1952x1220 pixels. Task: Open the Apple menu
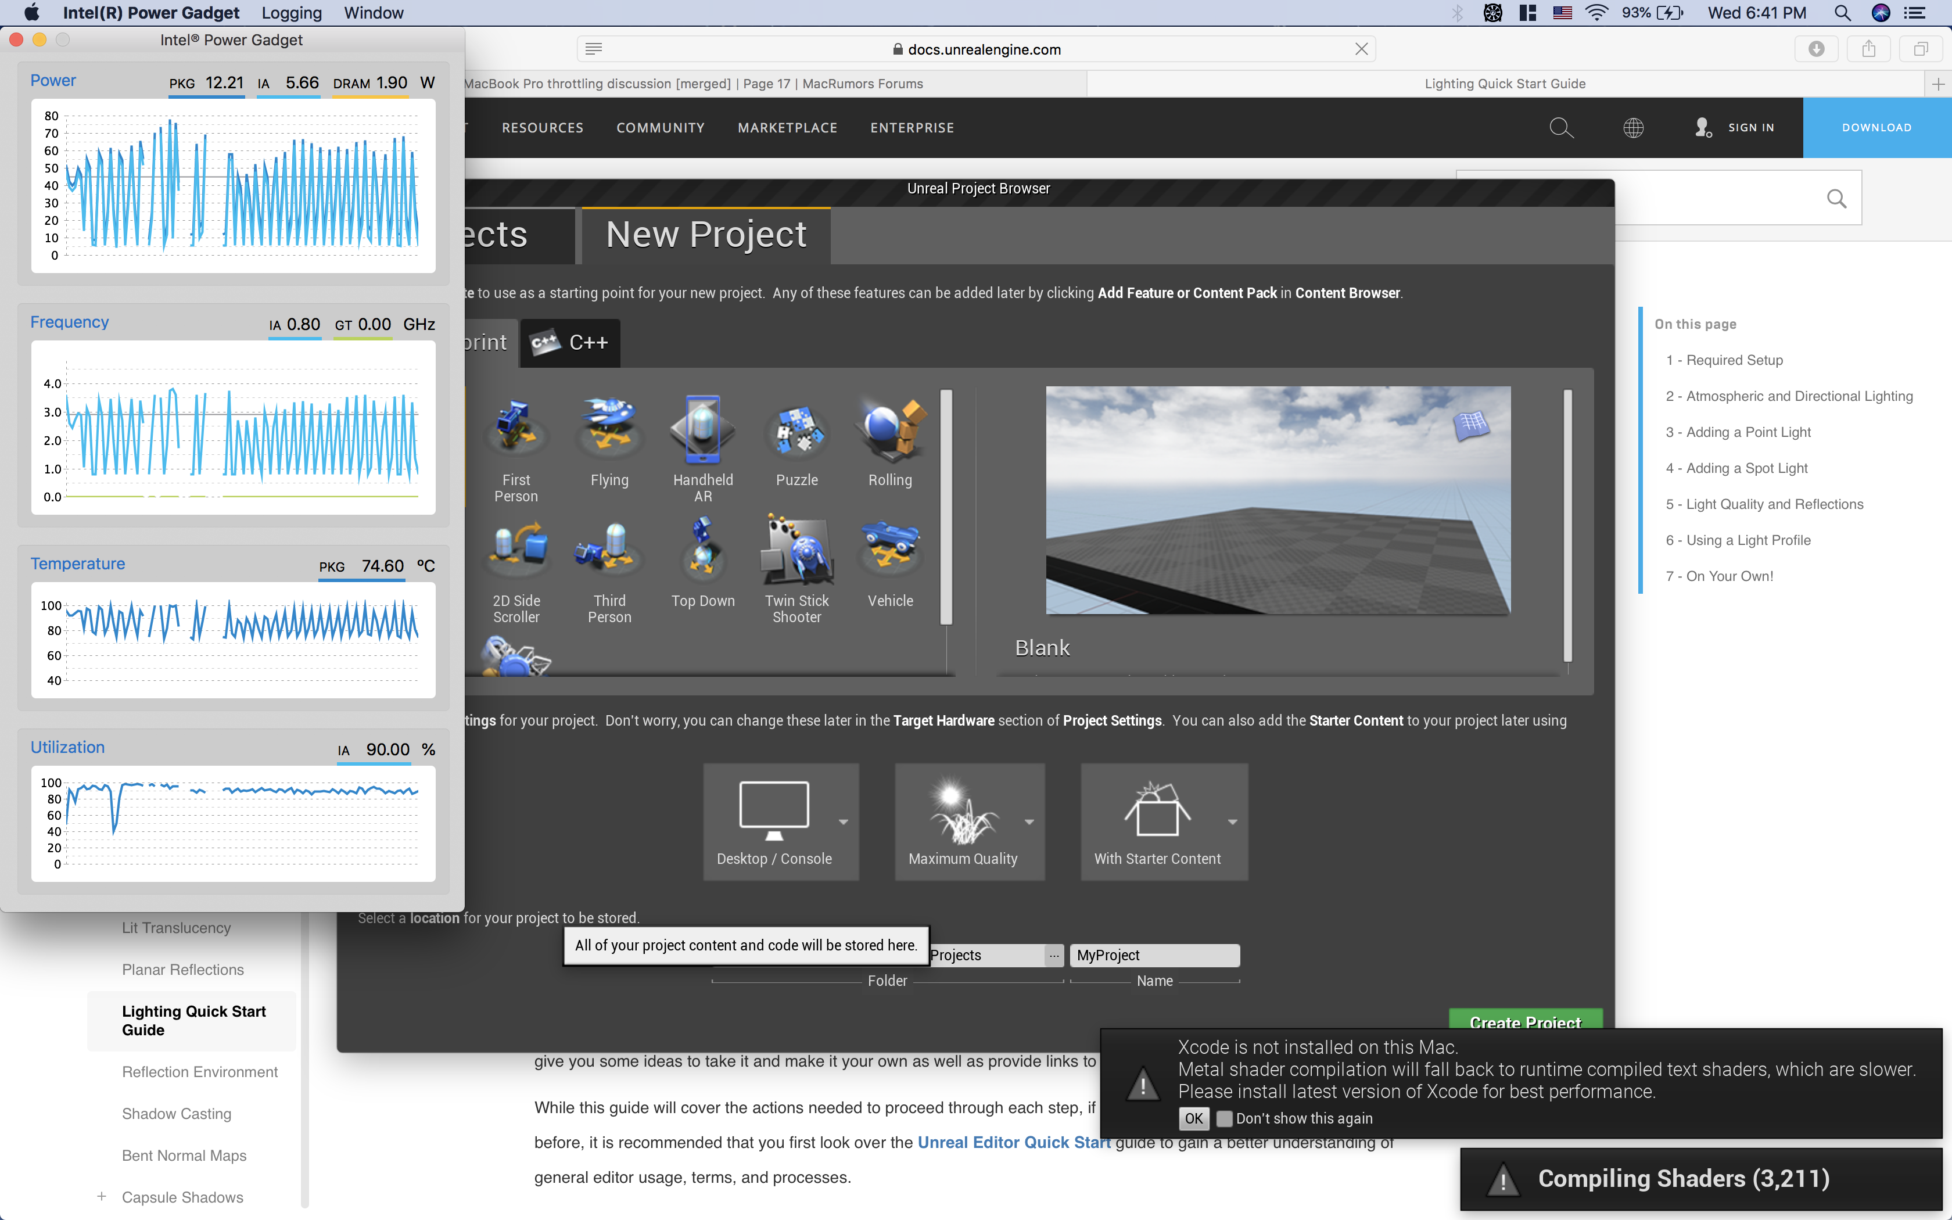pyautogui.click(x=31, y=13)
